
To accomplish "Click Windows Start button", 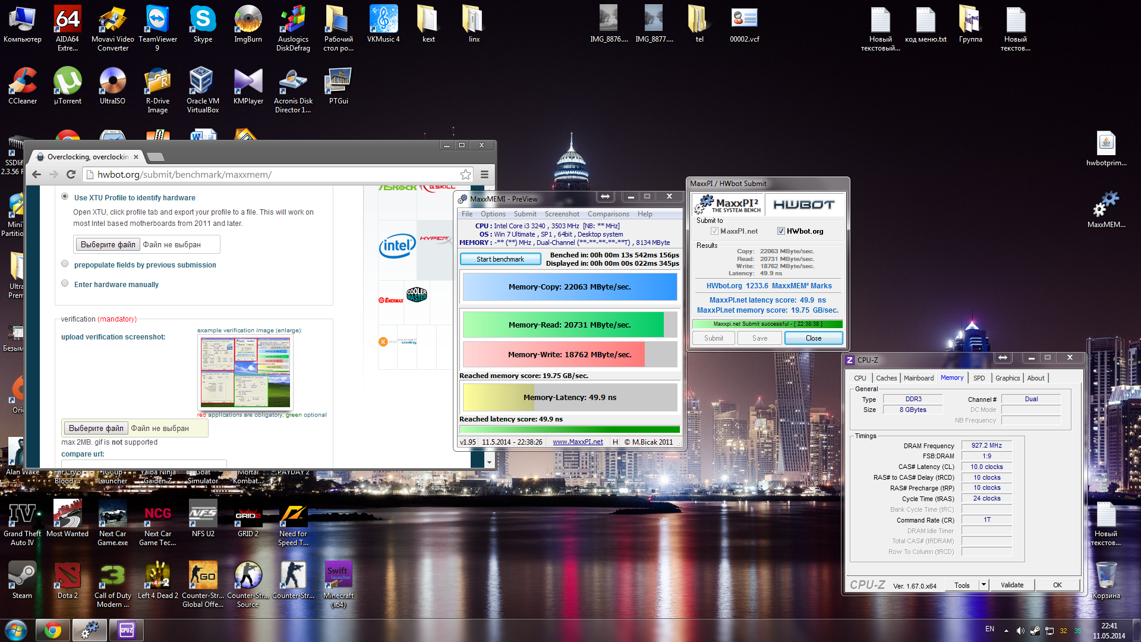I will coord(16,630).
